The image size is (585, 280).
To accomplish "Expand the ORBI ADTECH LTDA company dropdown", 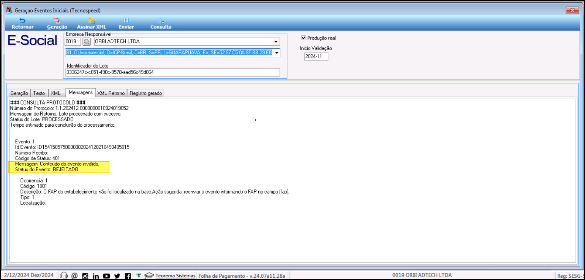I will click(x=276, y=41).
